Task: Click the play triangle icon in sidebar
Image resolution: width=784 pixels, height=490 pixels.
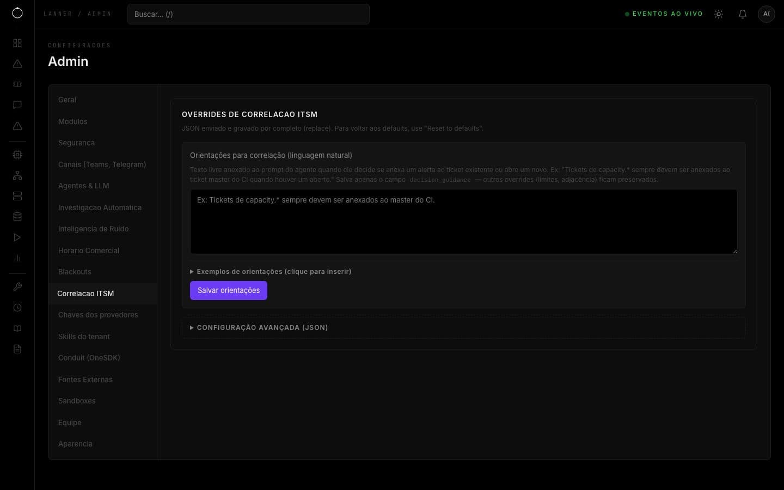Action: coord(17,237)
